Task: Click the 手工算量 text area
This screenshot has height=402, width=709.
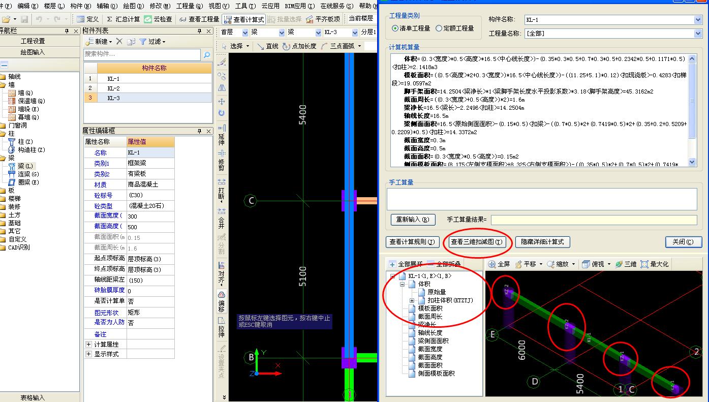Action: (x=542, y=199)
